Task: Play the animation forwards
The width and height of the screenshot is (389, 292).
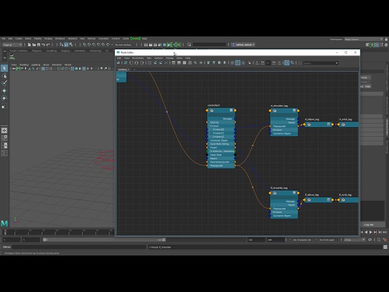Action: coord(371,232)
